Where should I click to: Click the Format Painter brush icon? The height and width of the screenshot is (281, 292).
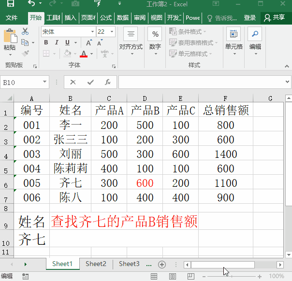[x=25, y=54]
